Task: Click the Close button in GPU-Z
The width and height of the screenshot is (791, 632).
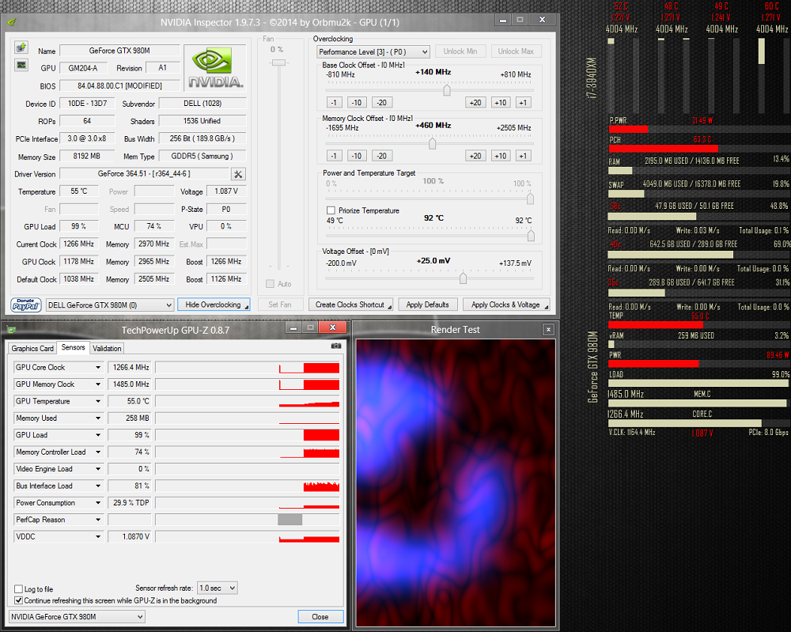Action: 320,616
